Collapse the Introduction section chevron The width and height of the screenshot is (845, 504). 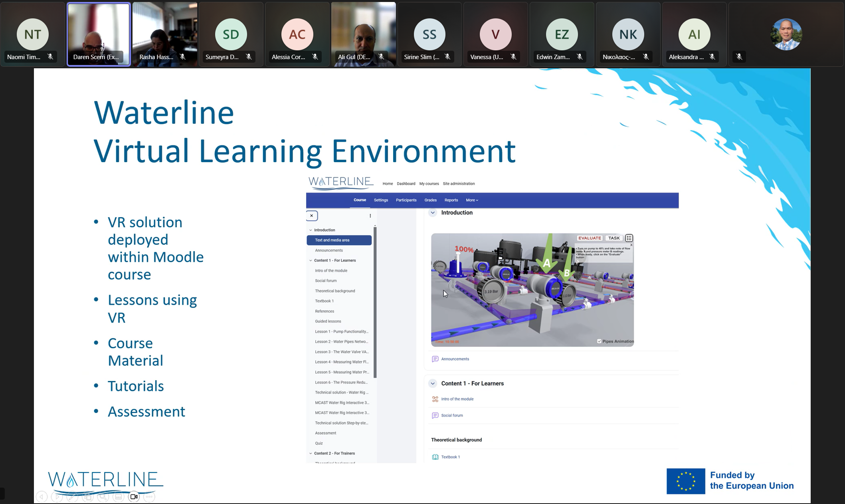coord(433,213)
